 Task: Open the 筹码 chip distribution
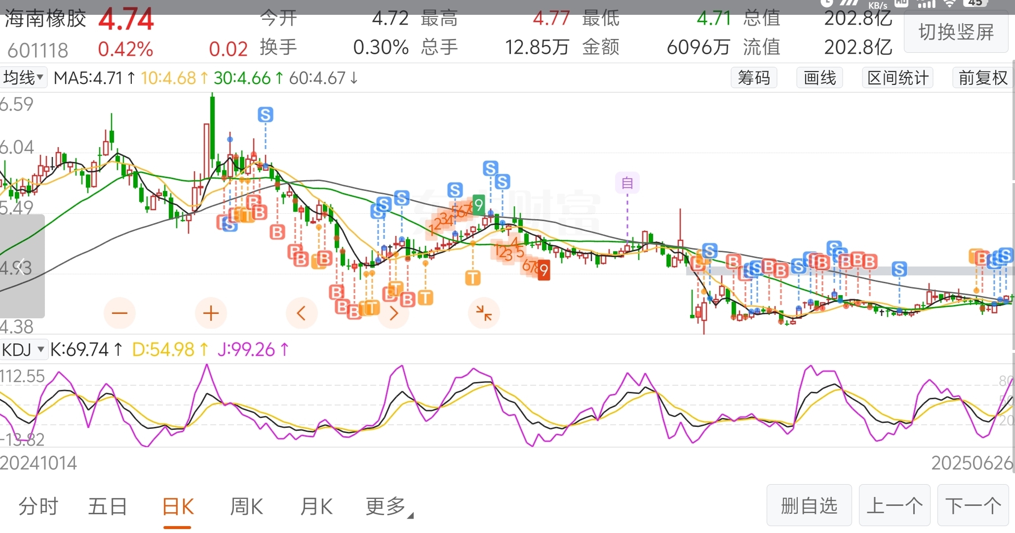click(754, 77)
